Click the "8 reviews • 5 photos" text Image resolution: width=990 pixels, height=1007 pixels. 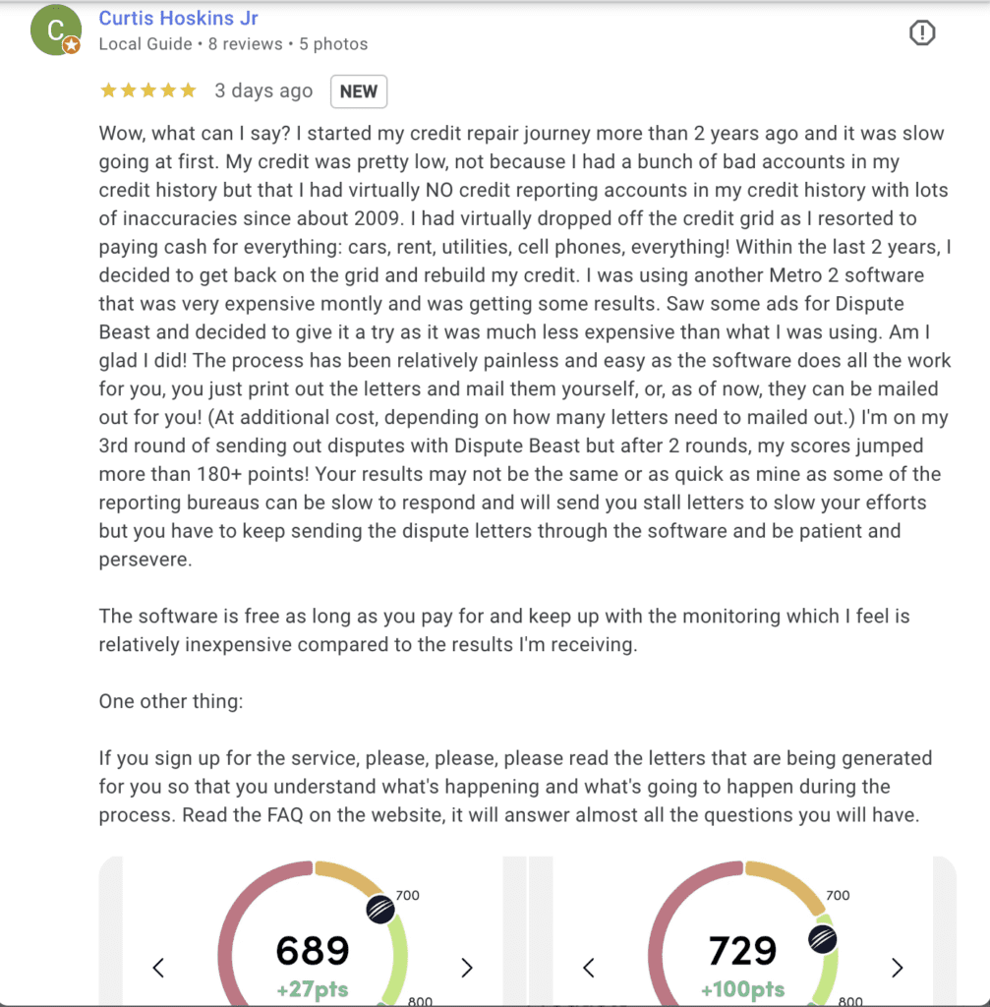(288, 44)
